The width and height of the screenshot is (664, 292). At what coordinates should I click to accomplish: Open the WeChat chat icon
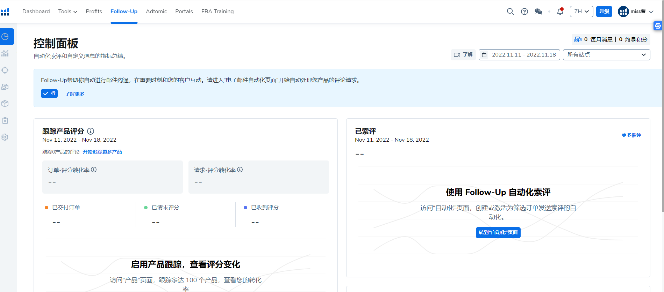click(538, 12)
